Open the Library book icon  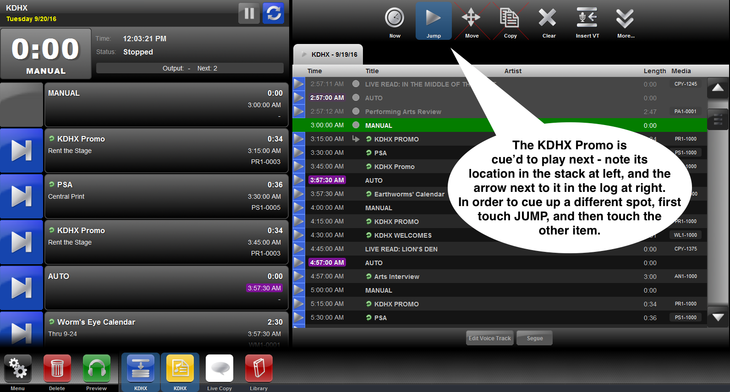tap(259, 368)
